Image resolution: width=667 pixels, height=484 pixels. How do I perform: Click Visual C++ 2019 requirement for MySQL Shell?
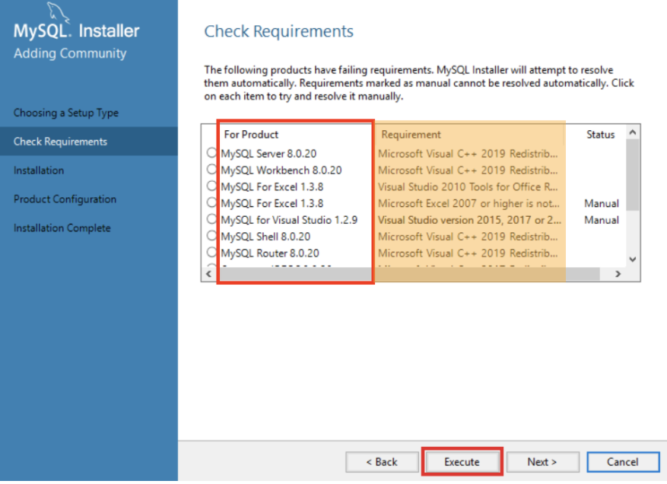pos(468,236)
